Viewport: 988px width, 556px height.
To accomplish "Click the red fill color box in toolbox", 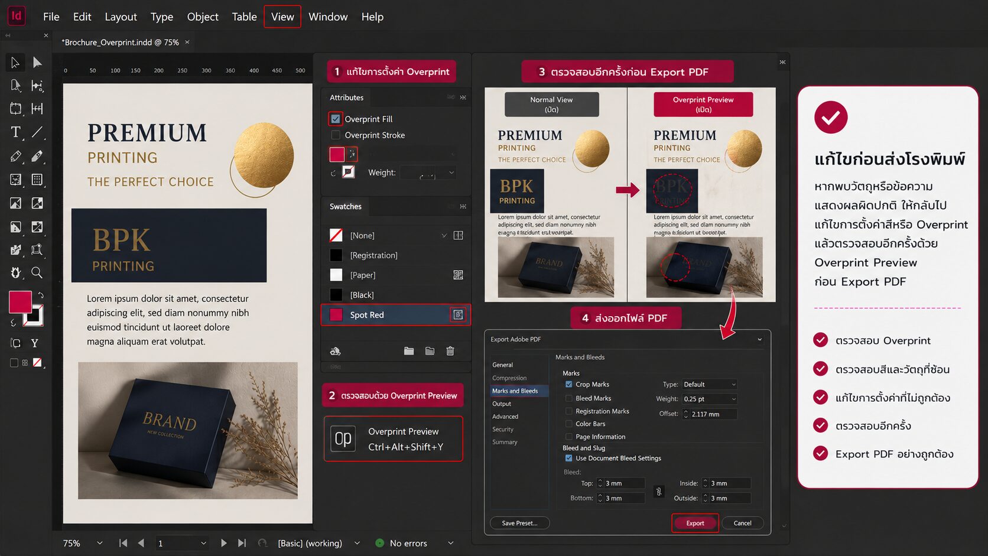I will pyautogui.click(x=19, y=302).
